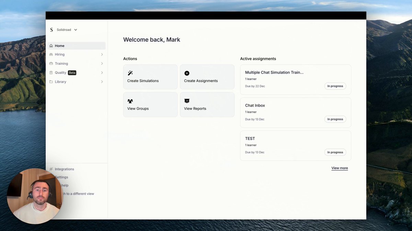Image resolution: width=412 pixels, height=231 pixels.
Task: Click the Integrations plug icon
Action: point(51,169)
